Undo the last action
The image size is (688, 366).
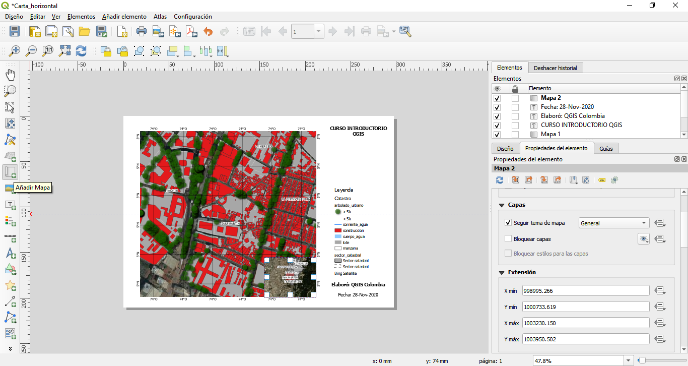click(x=208, y=31)
